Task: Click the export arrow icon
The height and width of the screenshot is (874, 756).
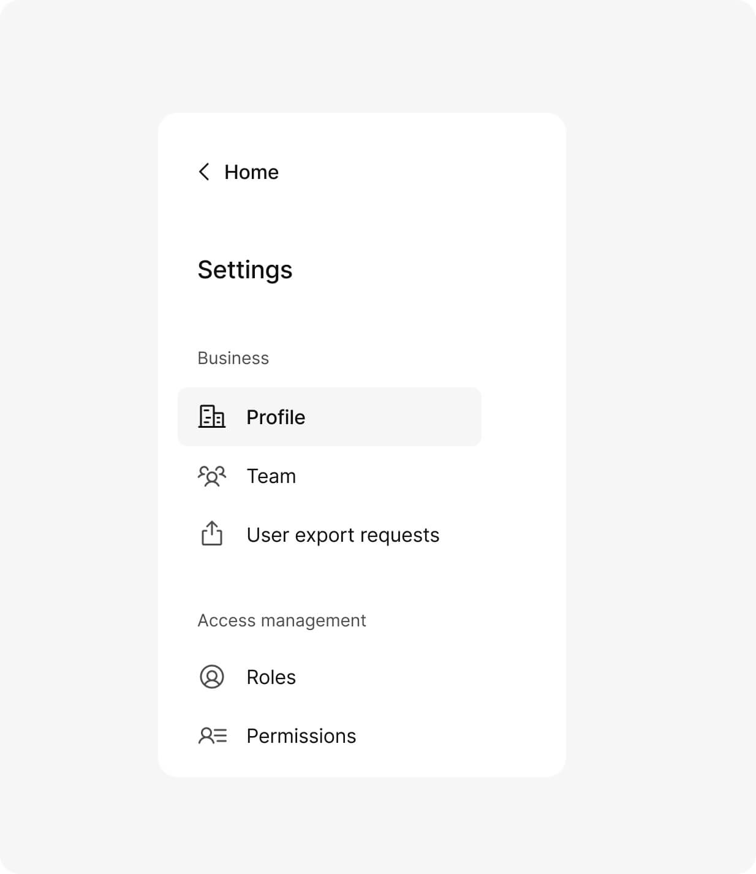Action: click(212, 534)
